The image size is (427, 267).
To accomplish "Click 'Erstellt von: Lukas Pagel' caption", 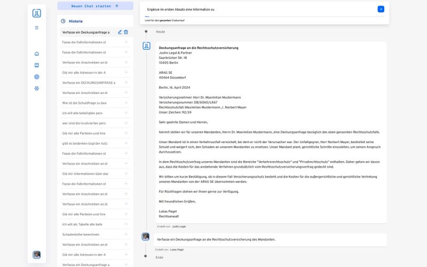I will point(169,249).
